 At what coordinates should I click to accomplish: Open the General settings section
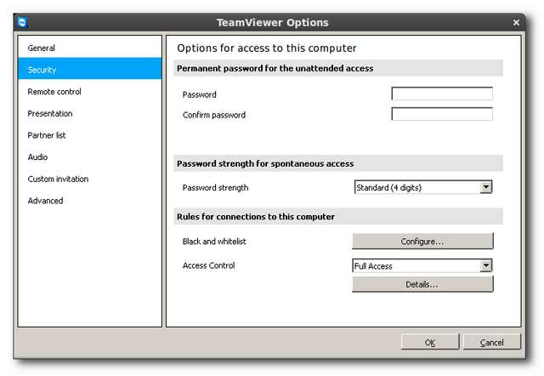[x=41, y=48]
